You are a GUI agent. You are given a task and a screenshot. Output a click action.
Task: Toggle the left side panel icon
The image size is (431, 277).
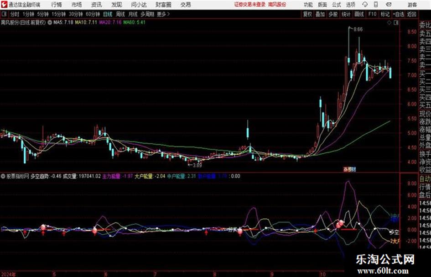point(4,14)
